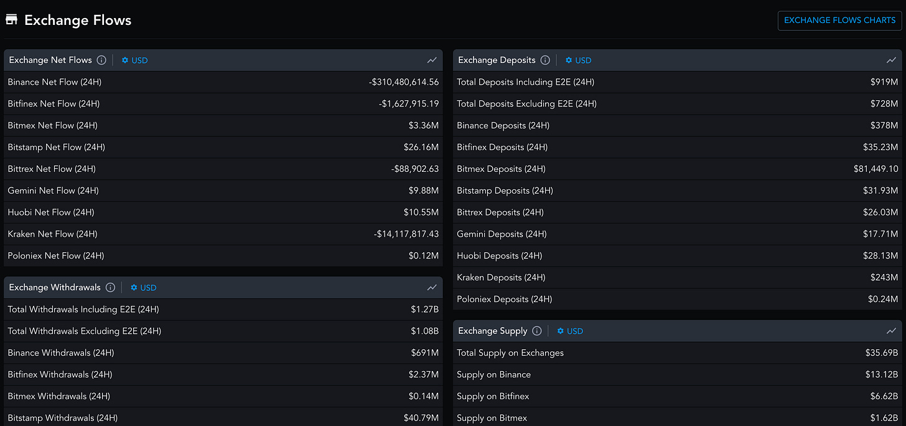
Task: Open Exchange Net Flows USD currency setting
Action: [x=134, y=60]
